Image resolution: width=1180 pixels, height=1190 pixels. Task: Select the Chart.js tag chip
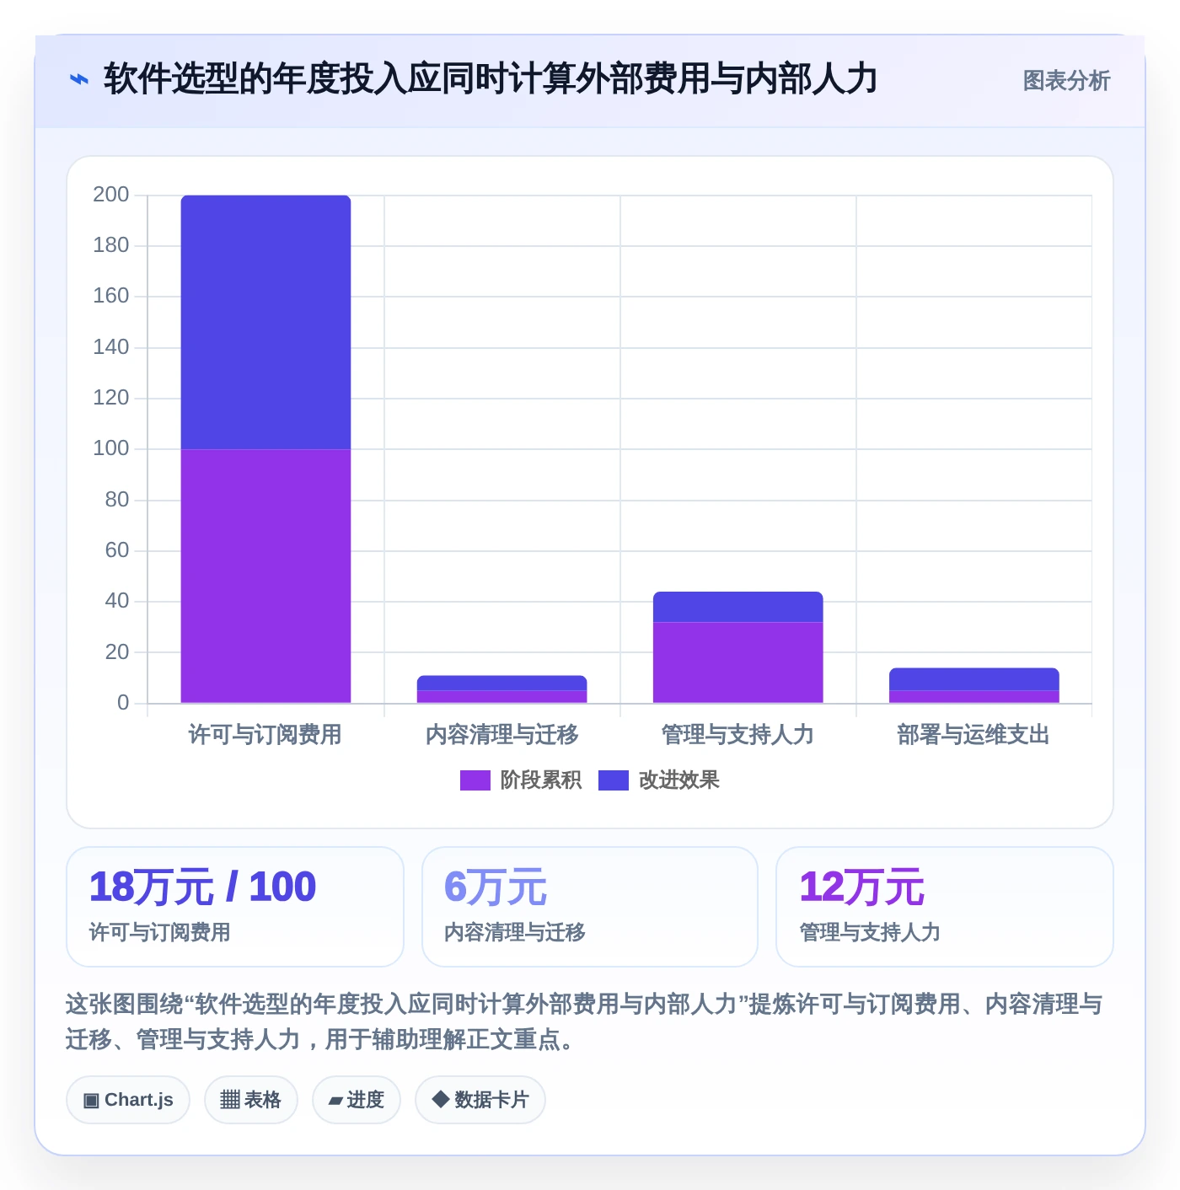[128, 1100]
